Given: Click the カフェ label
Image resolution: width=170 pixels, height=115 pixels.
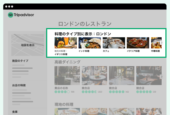Looking at the screenshot, I should [106, 51].
